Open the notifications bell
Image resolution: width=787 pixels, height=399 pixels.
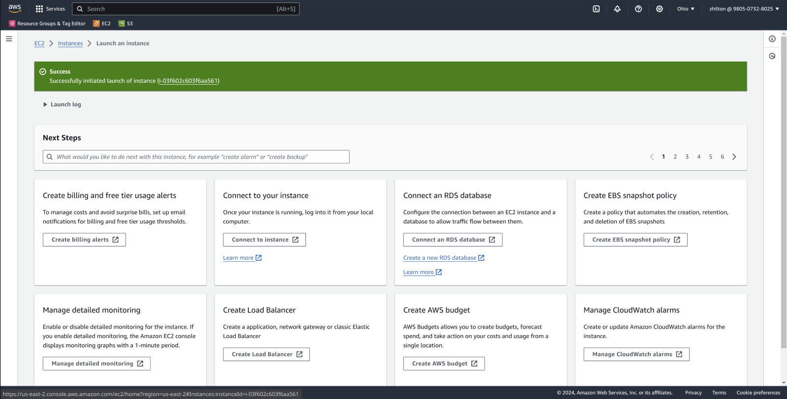point(617,9)
